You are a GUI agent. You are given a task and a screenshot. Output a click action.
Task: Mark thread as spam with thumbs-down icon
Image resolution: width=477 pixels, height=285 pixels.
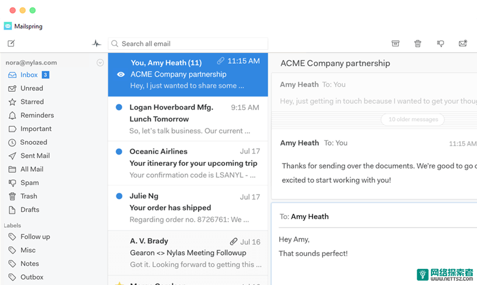[x=440, y=43]
